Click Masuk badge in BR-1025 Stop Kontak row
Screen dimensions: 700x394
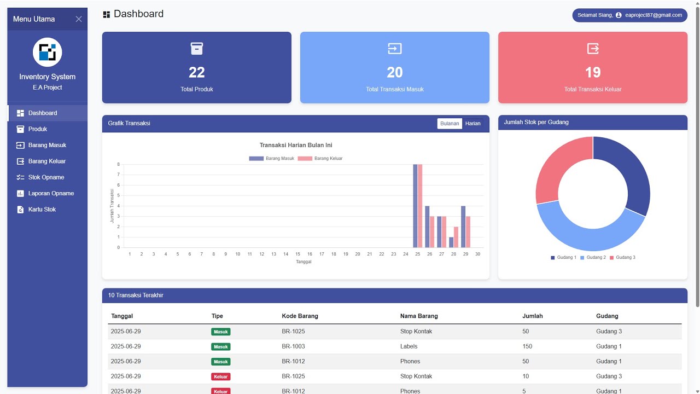(221, 332)
